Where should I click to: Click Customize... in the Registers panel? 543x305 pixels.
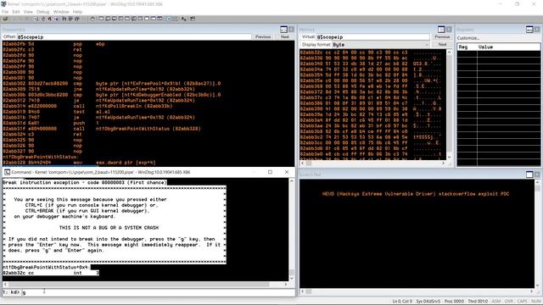click(467, 38)
